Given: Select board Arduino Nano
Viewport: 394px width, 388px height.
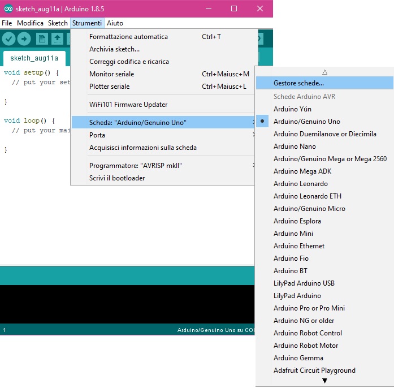Looking at the screenshot, I should 324,146.
